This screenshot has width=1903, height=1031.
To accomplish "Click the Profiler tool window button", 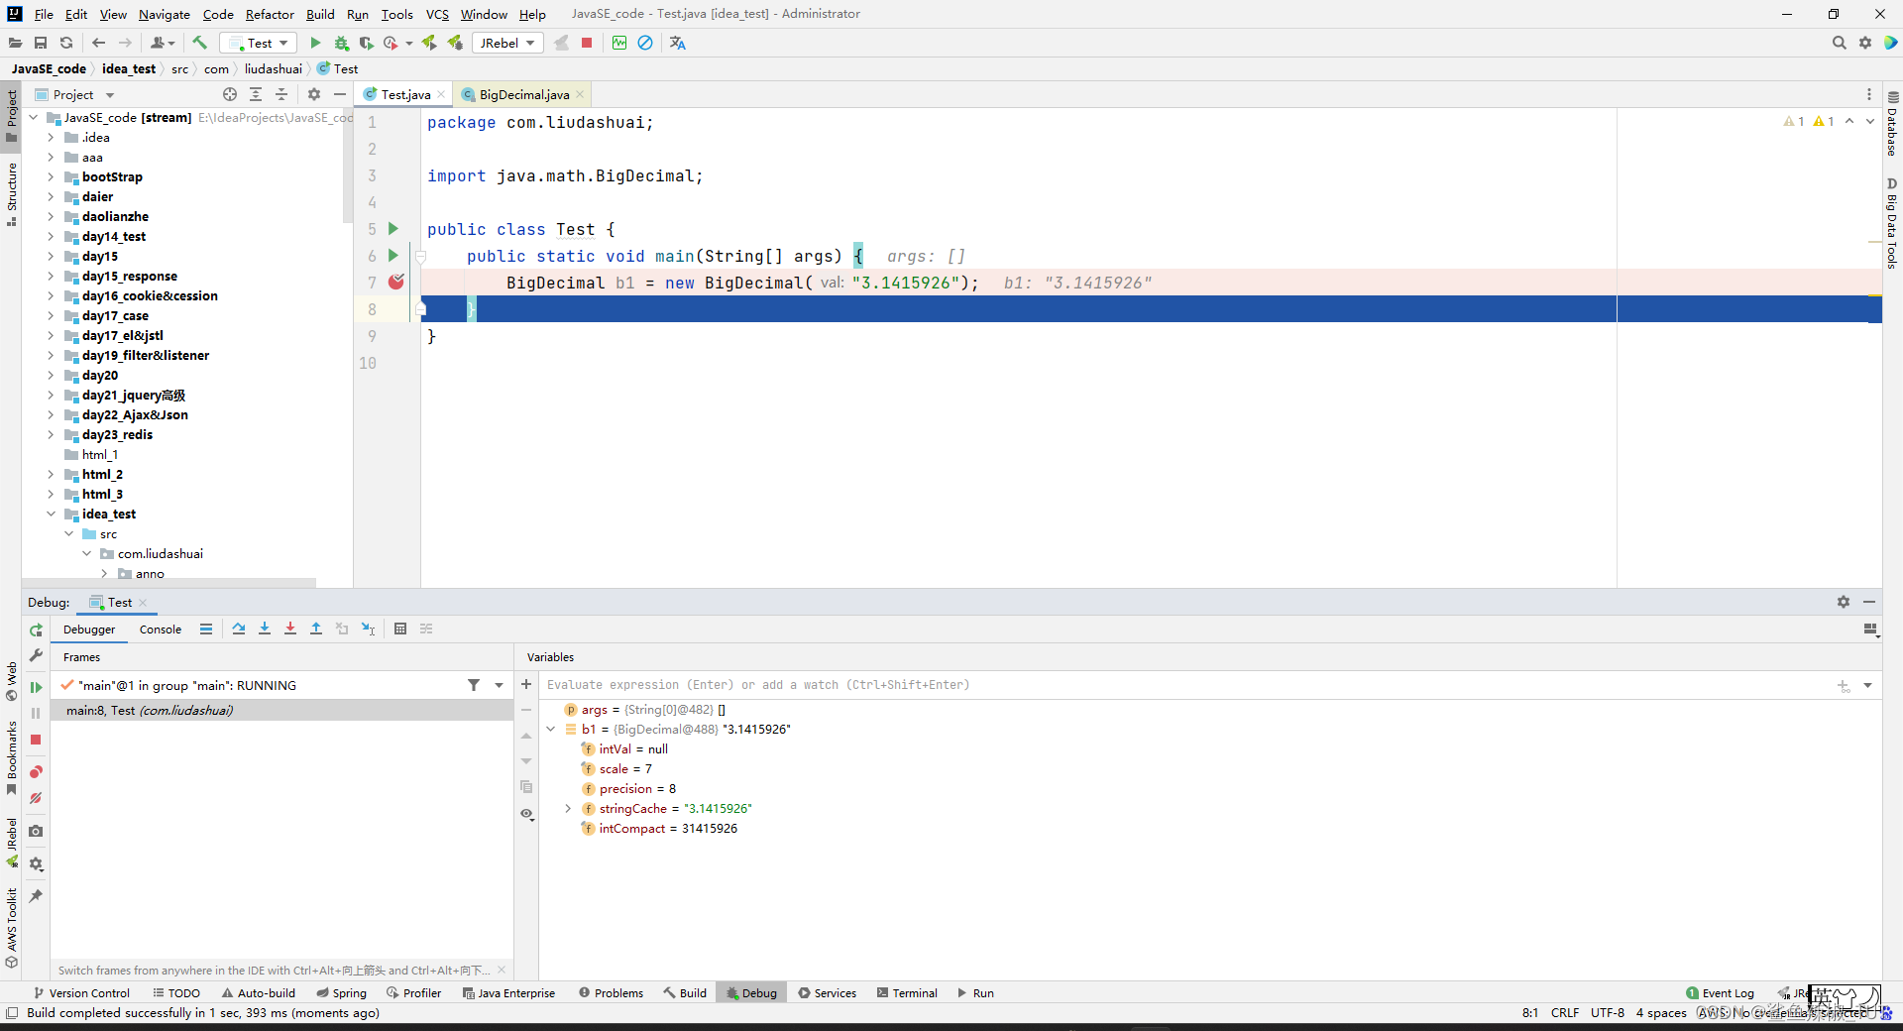I will [x=414, y=992].
